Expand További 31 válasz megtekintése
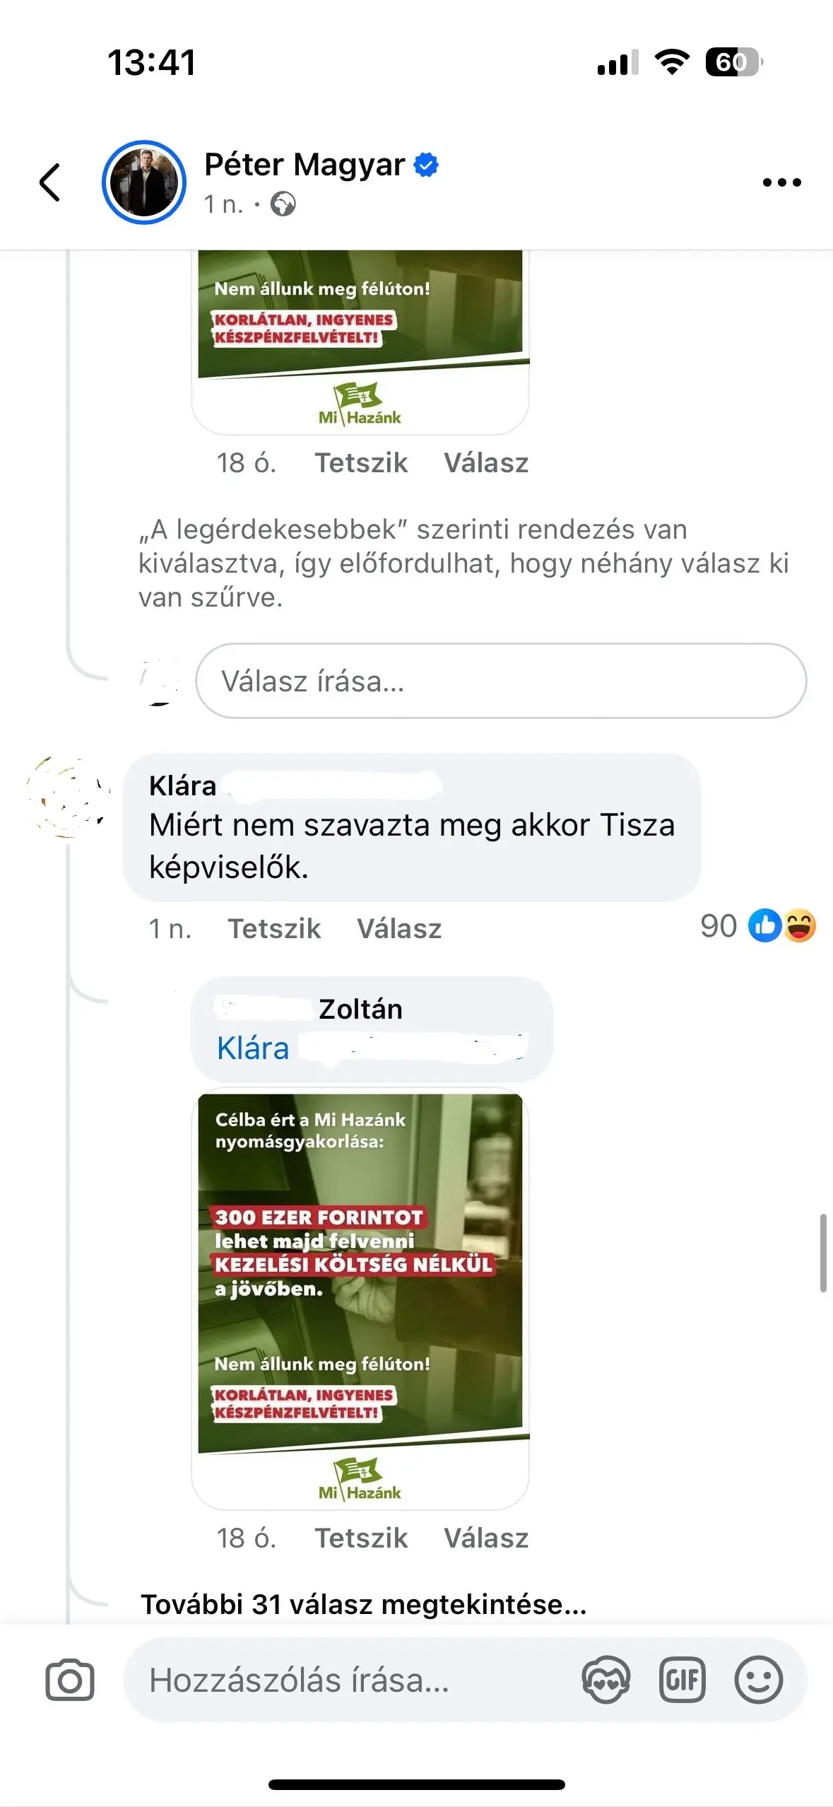Viewport: 833px width, 1807px height. [364, 1605]
